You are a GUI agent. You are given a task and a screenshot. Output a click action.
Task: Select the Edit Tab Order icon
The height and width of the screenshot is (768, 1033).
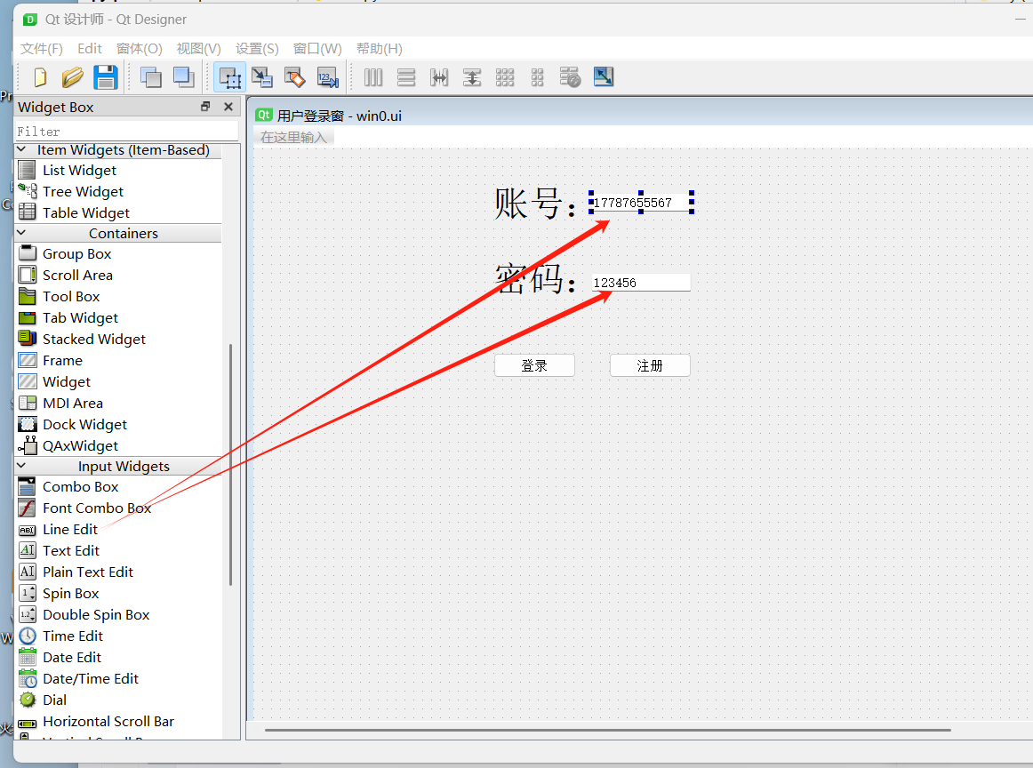click(x=327, y=77)
